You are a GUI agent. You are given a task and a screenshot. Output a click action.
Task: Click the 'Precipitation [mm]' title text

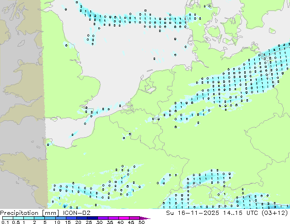[x=30, y=213]
